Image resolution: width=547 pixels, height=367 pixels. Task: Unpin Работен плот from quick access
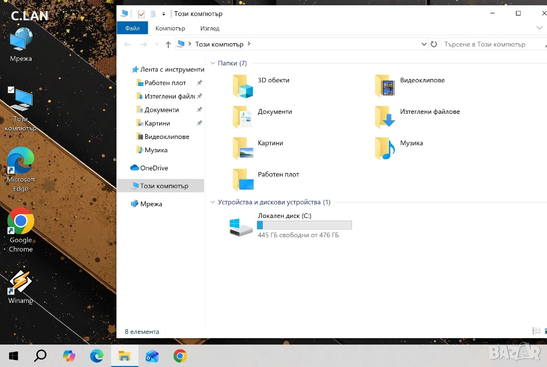pos(199,83)
